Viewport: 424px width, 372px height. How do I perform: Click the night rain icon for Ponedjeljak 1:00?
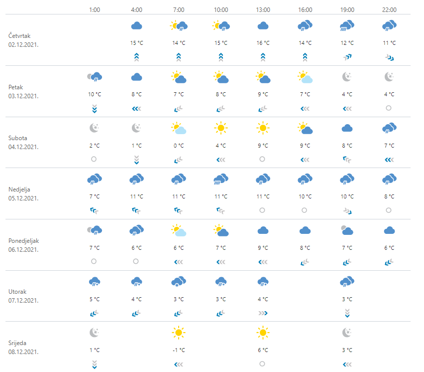(x=95, y=230)
